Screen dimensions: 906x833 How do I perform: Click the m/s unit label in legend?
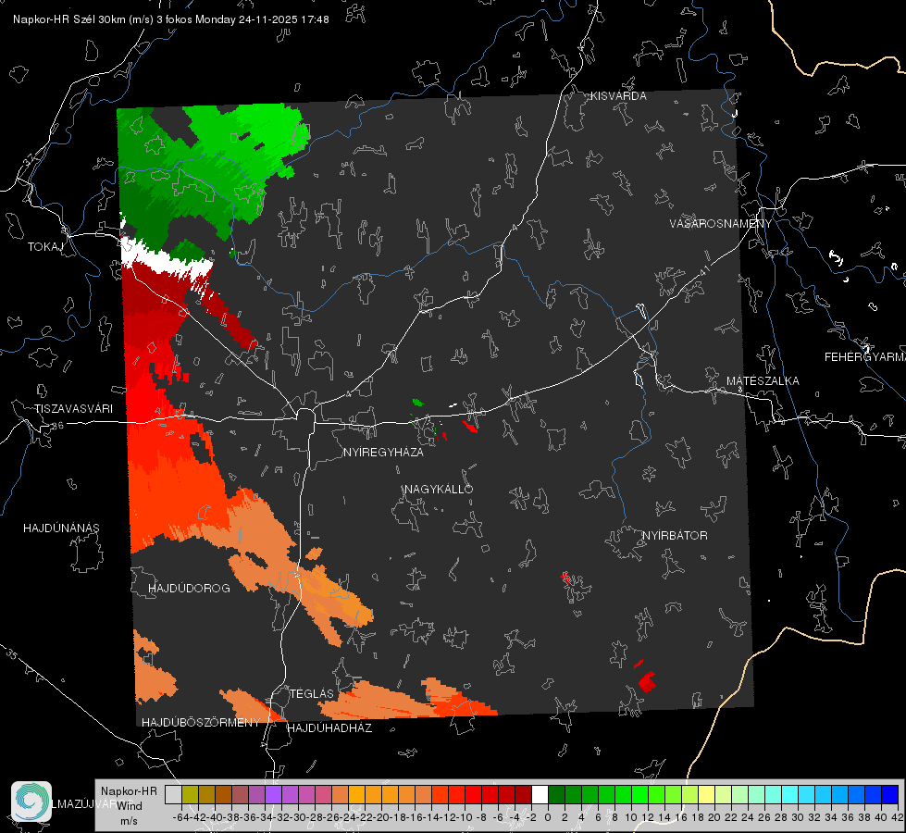tap(129, 821)
